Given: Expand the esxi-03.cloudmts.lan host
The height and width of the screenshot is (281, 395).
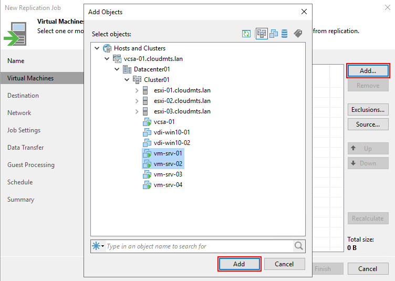Looking at the screenshot, I should pos(137,111).
